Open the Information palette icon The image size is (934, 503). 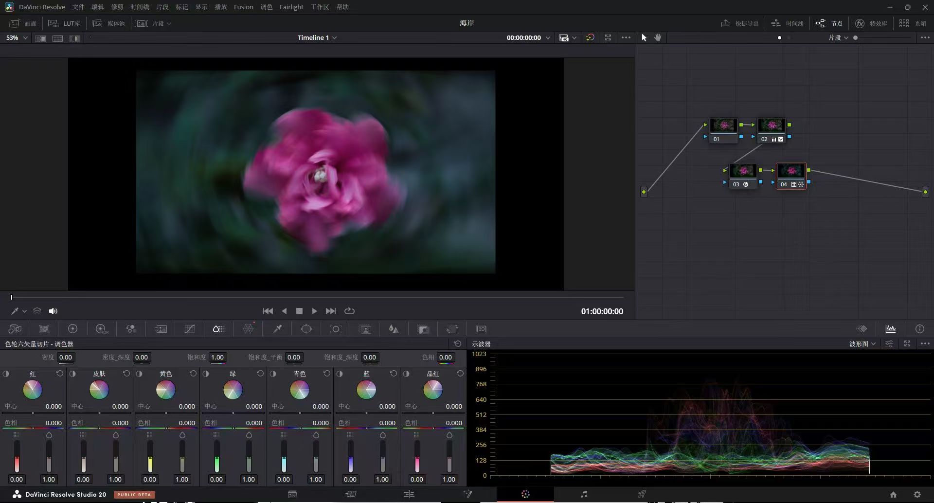[919, 329]
